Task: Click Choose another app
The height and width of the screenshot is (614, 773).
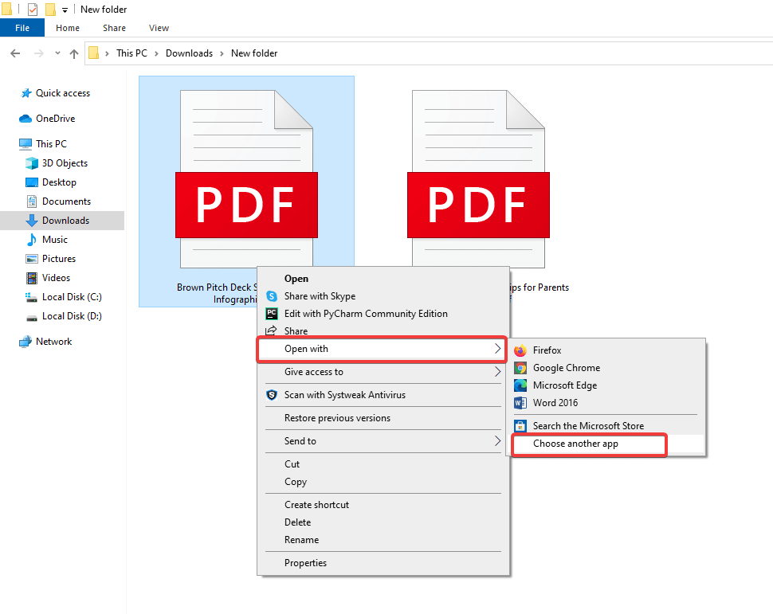Action: coord(575,444)
